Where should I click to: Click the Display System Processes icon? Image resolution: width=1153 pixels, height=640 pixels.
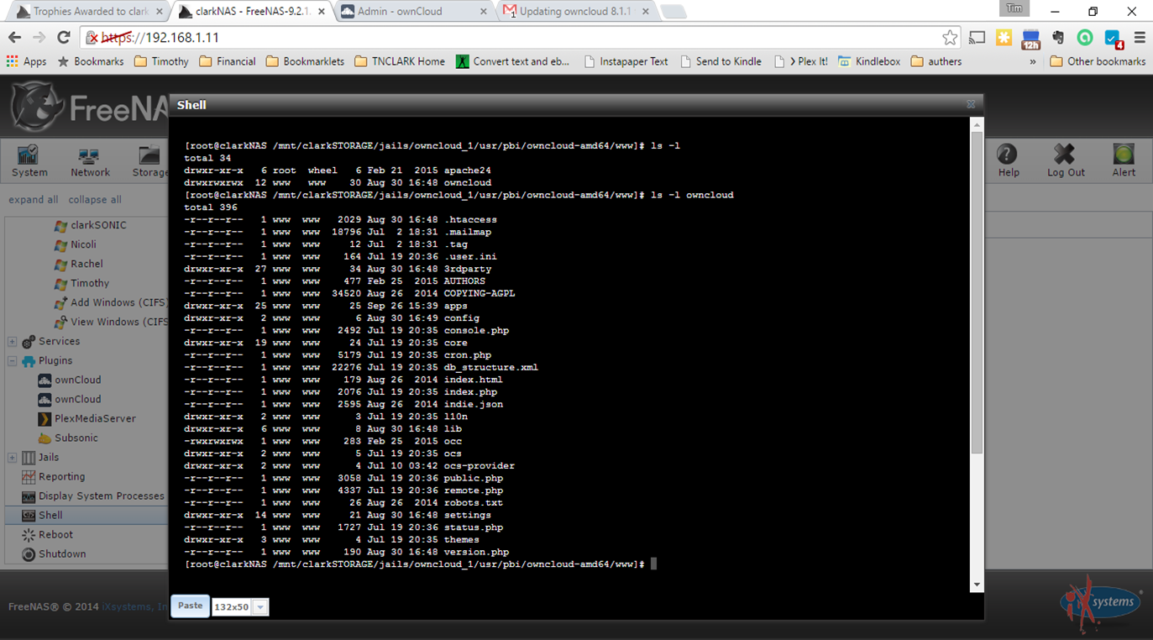pos(29,496)
